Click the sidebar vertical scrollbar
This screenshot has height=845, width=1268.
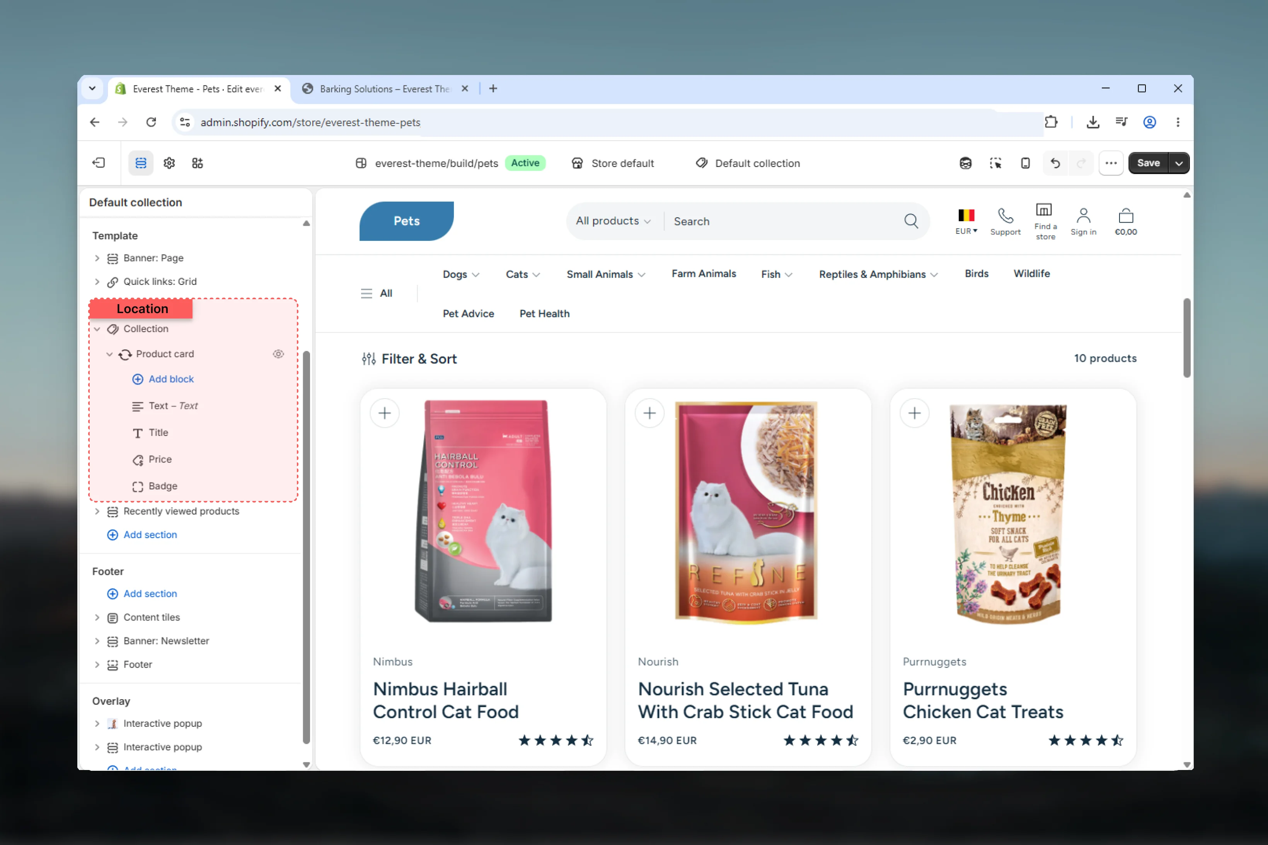[306, 547]
